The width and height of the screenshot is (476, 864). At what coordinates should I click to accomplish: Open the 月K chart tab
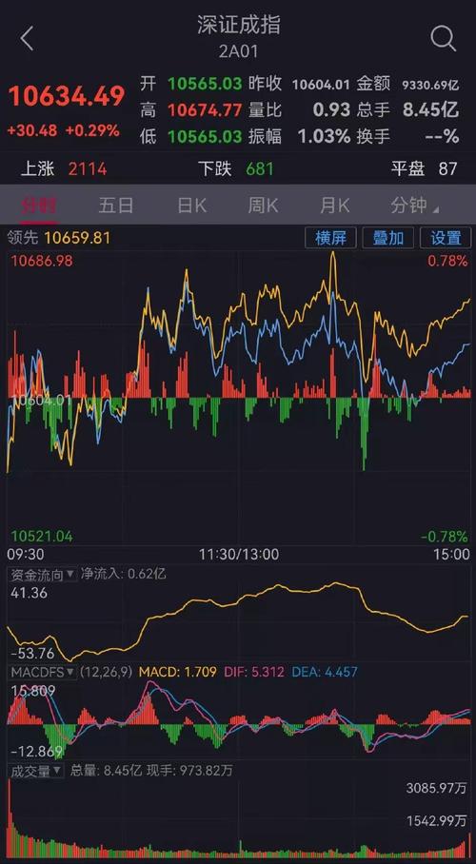coord(335,206)
